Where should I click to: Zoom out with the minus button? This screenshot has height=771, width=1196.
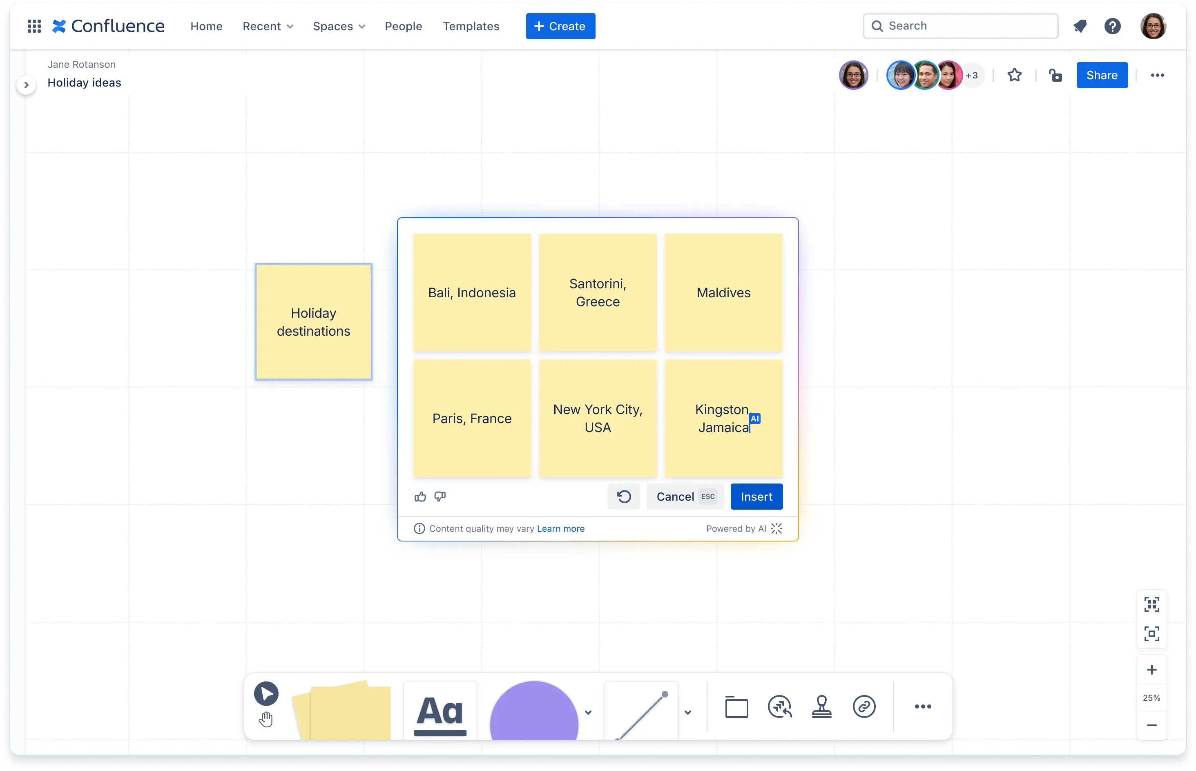pyautogui.click(x=1151, y=725)
